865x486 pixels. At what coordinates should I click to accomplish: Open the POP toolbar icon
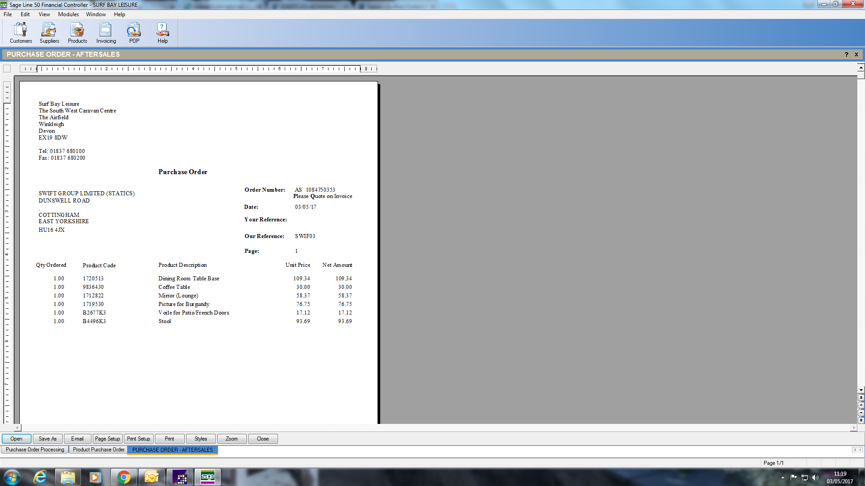point(134,33)
